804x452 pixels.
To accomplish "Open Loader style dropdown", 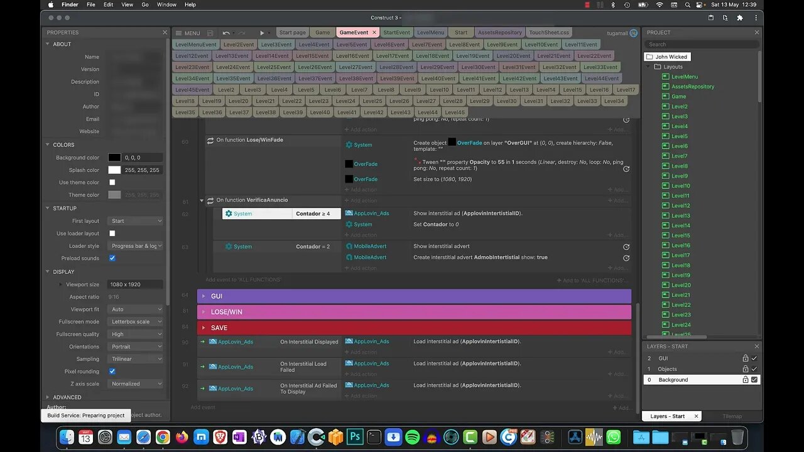I will pos(136,246).
